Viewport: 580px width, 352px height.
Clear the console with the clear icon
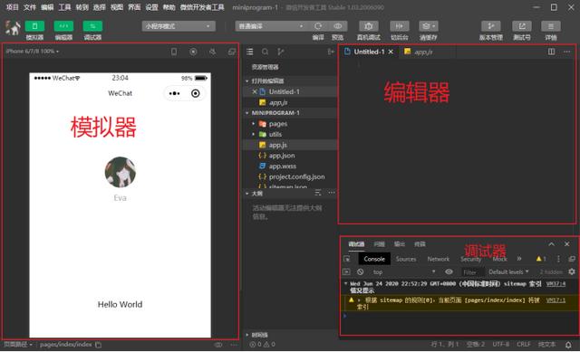tap(361, 271)
